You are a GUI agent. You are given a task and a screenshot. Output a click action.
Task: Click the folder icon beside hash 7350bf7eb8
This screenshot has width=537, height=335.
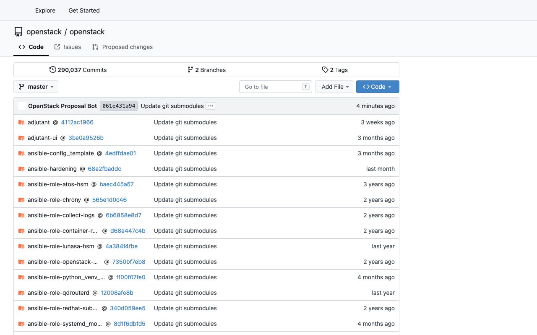click(21, 262)
